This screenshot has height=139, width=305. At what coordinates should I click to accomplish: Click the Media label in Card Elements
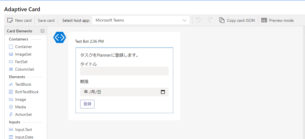(x=20, y=107)
